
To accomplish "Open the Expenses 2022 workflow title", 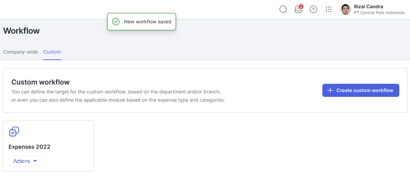I will point(30,147).
